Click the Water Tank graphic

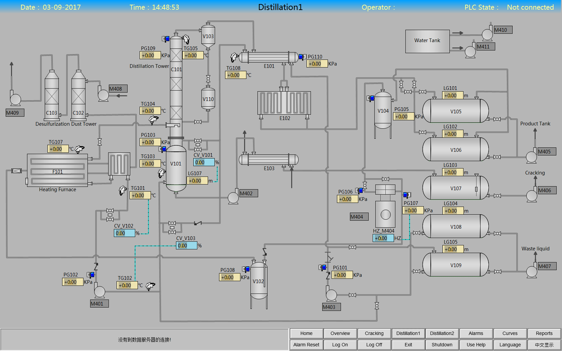[x=427, y=41]
